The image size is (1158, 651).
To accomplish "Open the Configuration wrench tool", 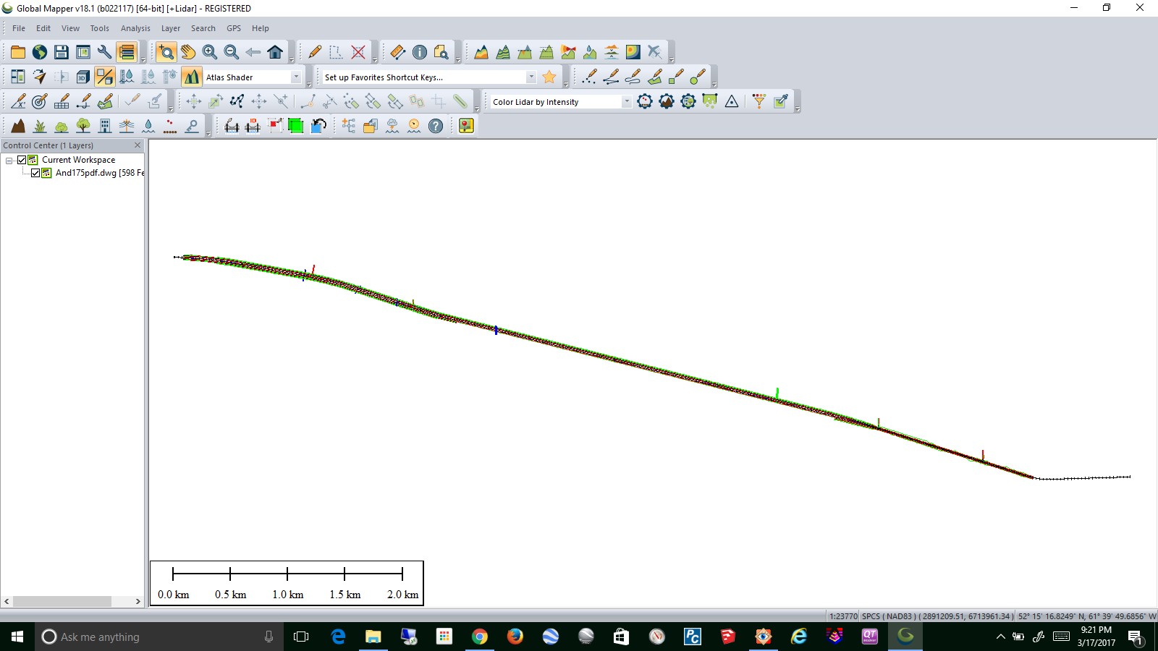I will [x=105, y=52].
